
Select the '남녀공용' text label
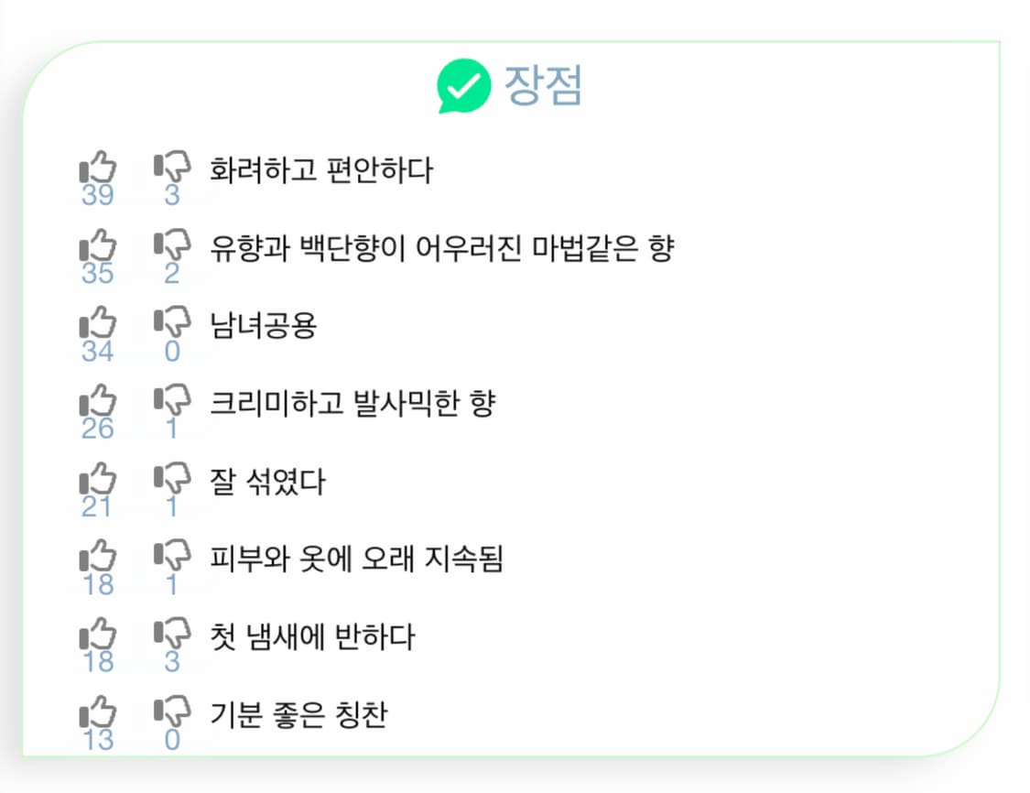(x=264, y=325)
